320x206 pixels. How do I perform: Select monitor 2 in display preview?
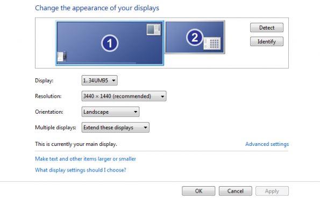coord(195,37)
